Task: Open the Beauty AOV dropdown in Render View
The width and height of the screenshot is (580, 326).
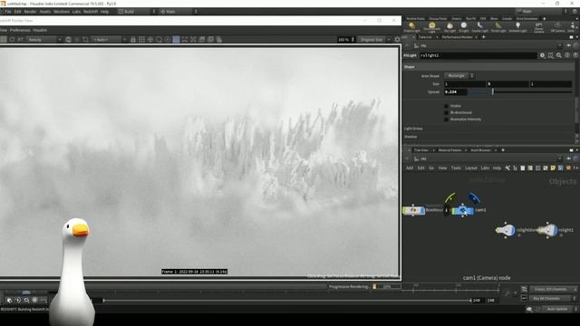Action: [x=43, y=39]
